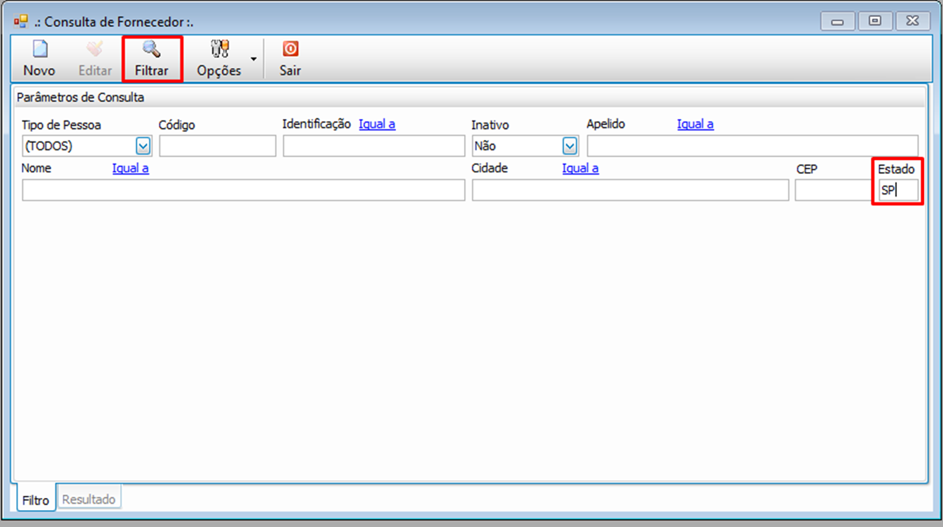Click the Tipo de Pessoa label

pyautogui.click(x=62, y=124)
